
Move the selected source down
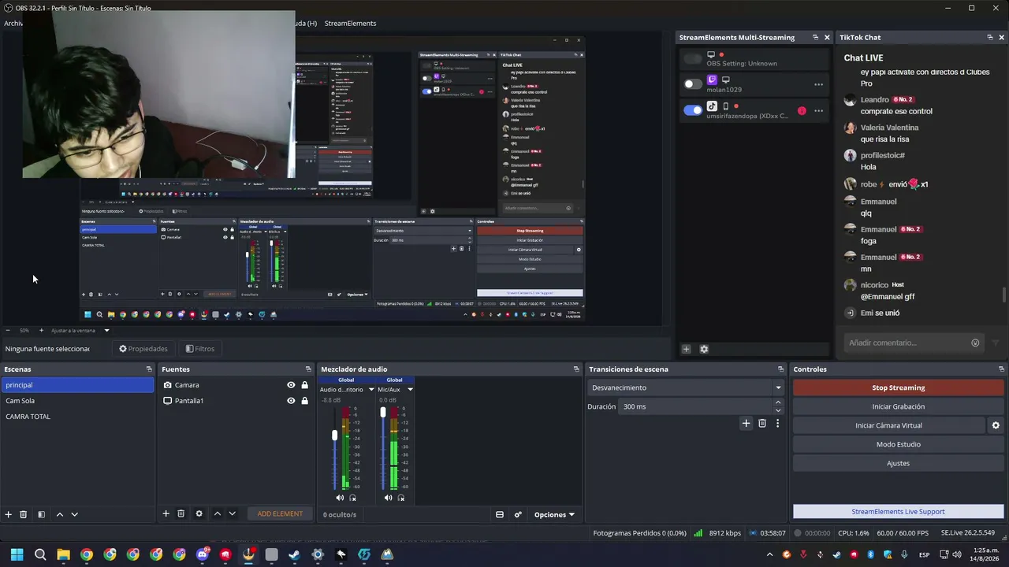232,513
